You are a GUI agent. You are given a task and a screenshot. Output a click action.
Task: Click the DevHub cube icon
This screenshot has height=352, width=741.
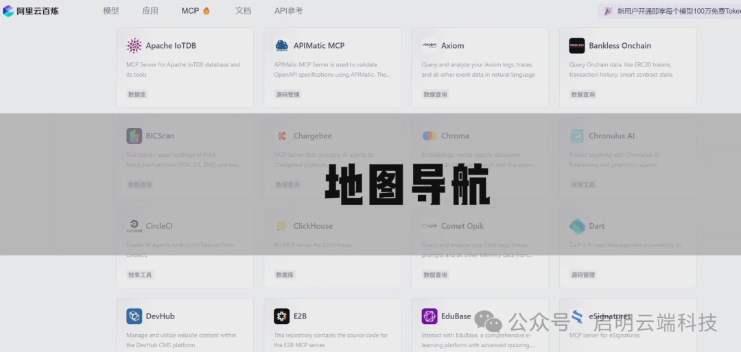pos(134,316)
